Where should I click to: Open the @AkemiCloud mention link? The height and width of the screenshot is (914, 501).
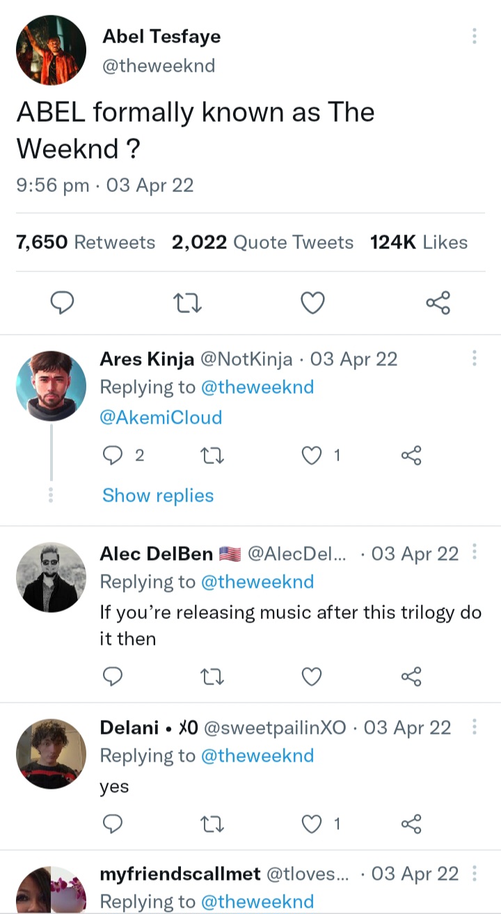click(x=161, y=417)
